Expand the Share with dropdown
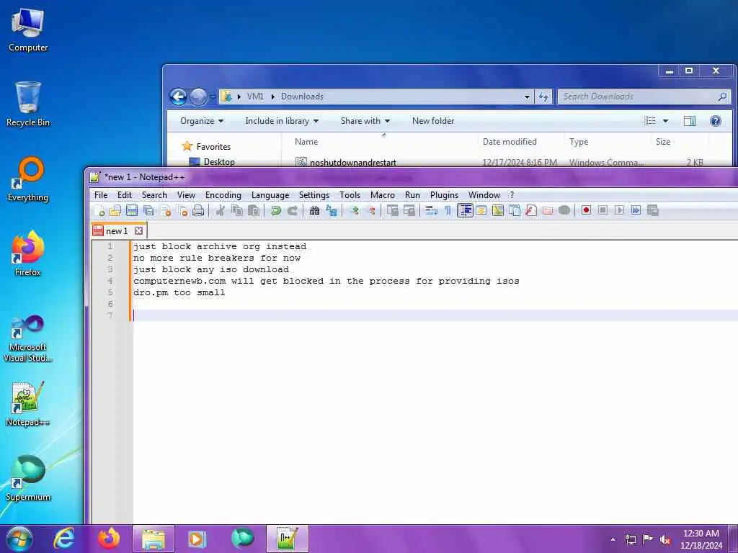 365,121
